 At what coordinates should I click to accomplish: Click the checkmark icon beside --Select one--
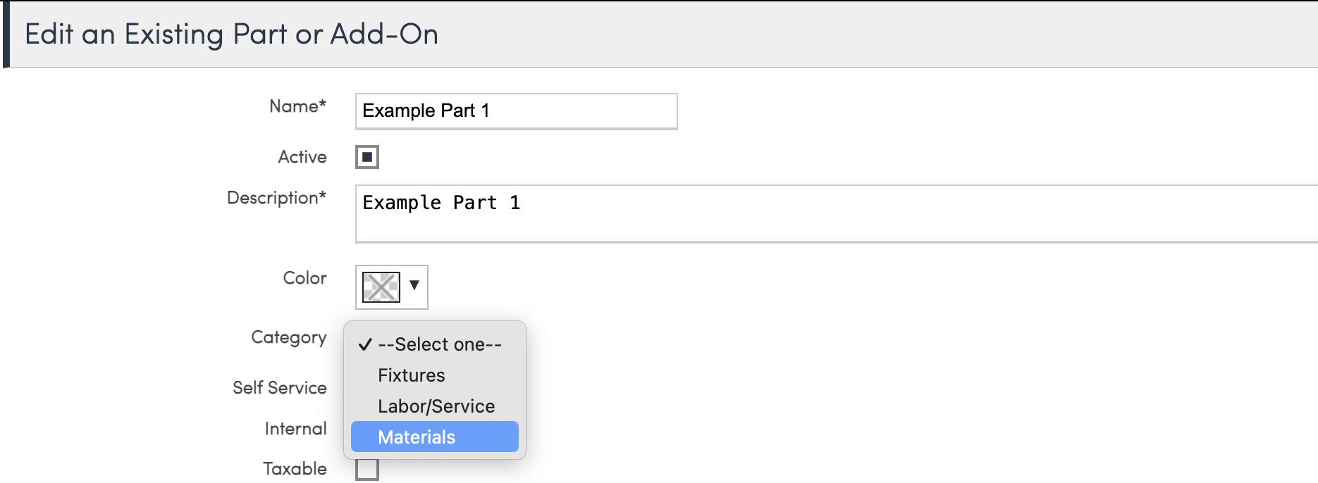click(x=364, y=344)
